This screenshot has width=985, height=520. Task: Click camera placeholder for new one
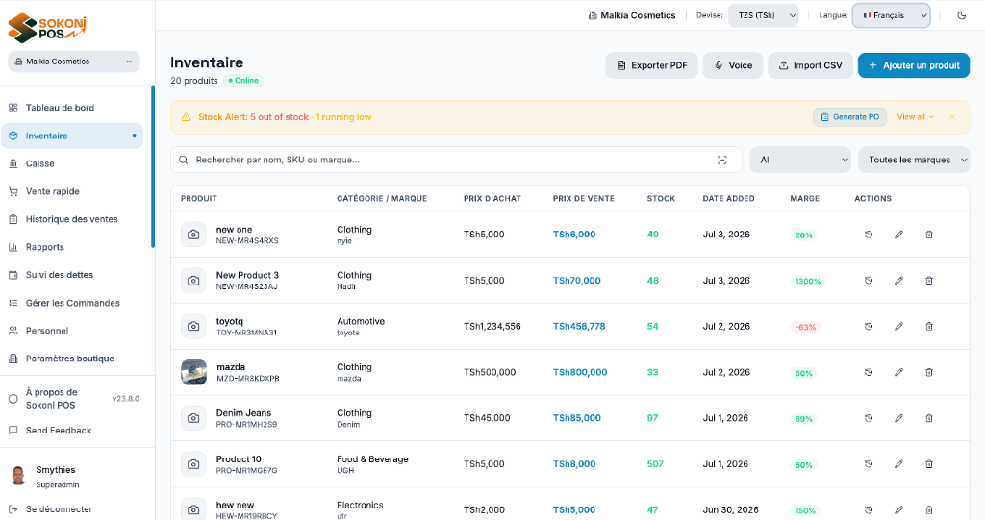193,235
